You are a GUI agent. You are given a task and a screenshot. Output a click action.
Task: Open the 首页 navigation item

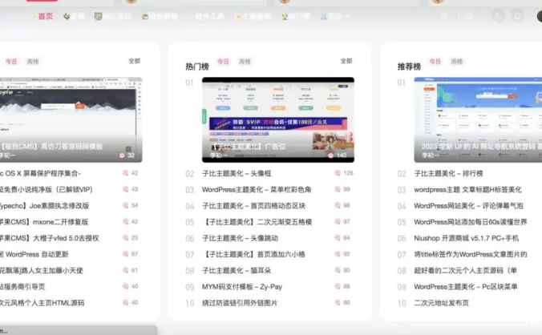pyautogui.click(x=45, y=16)
